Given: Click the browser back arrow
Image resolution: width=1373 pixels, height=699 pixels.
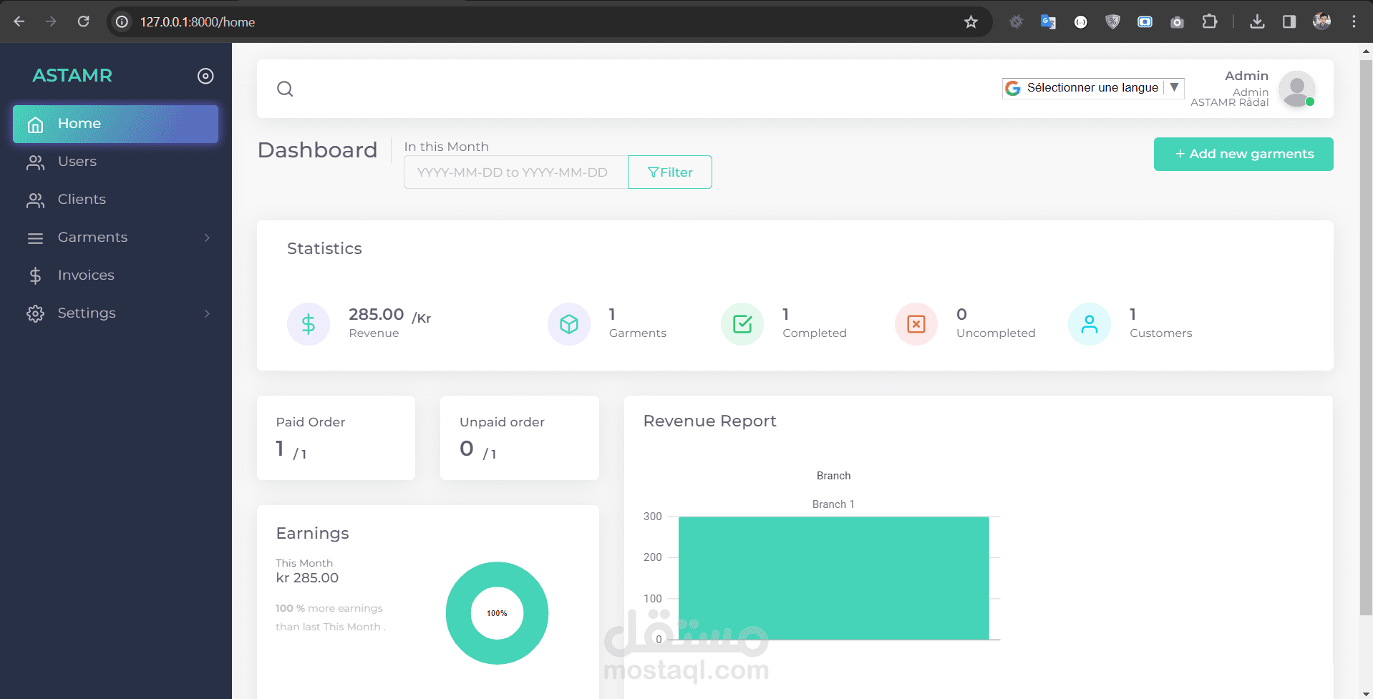Looking at the screenshot, I should [x=19, y=21].
